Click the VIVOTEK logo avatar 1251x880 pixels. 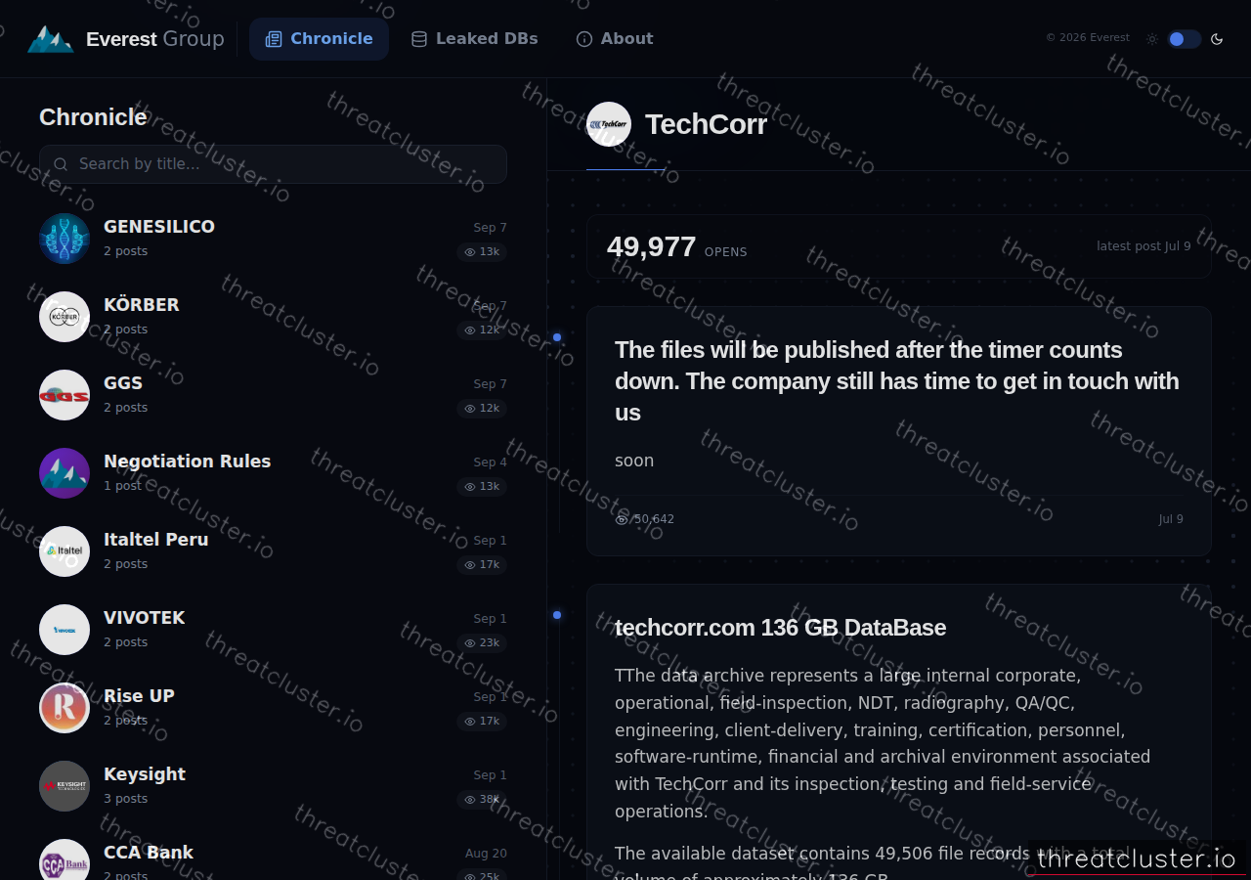coord(65,630)
